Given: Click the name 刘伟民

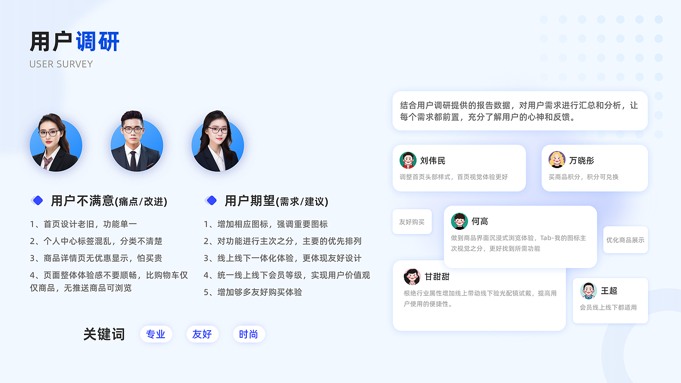Looking at the screenshot, I should (x=433, y=160).
